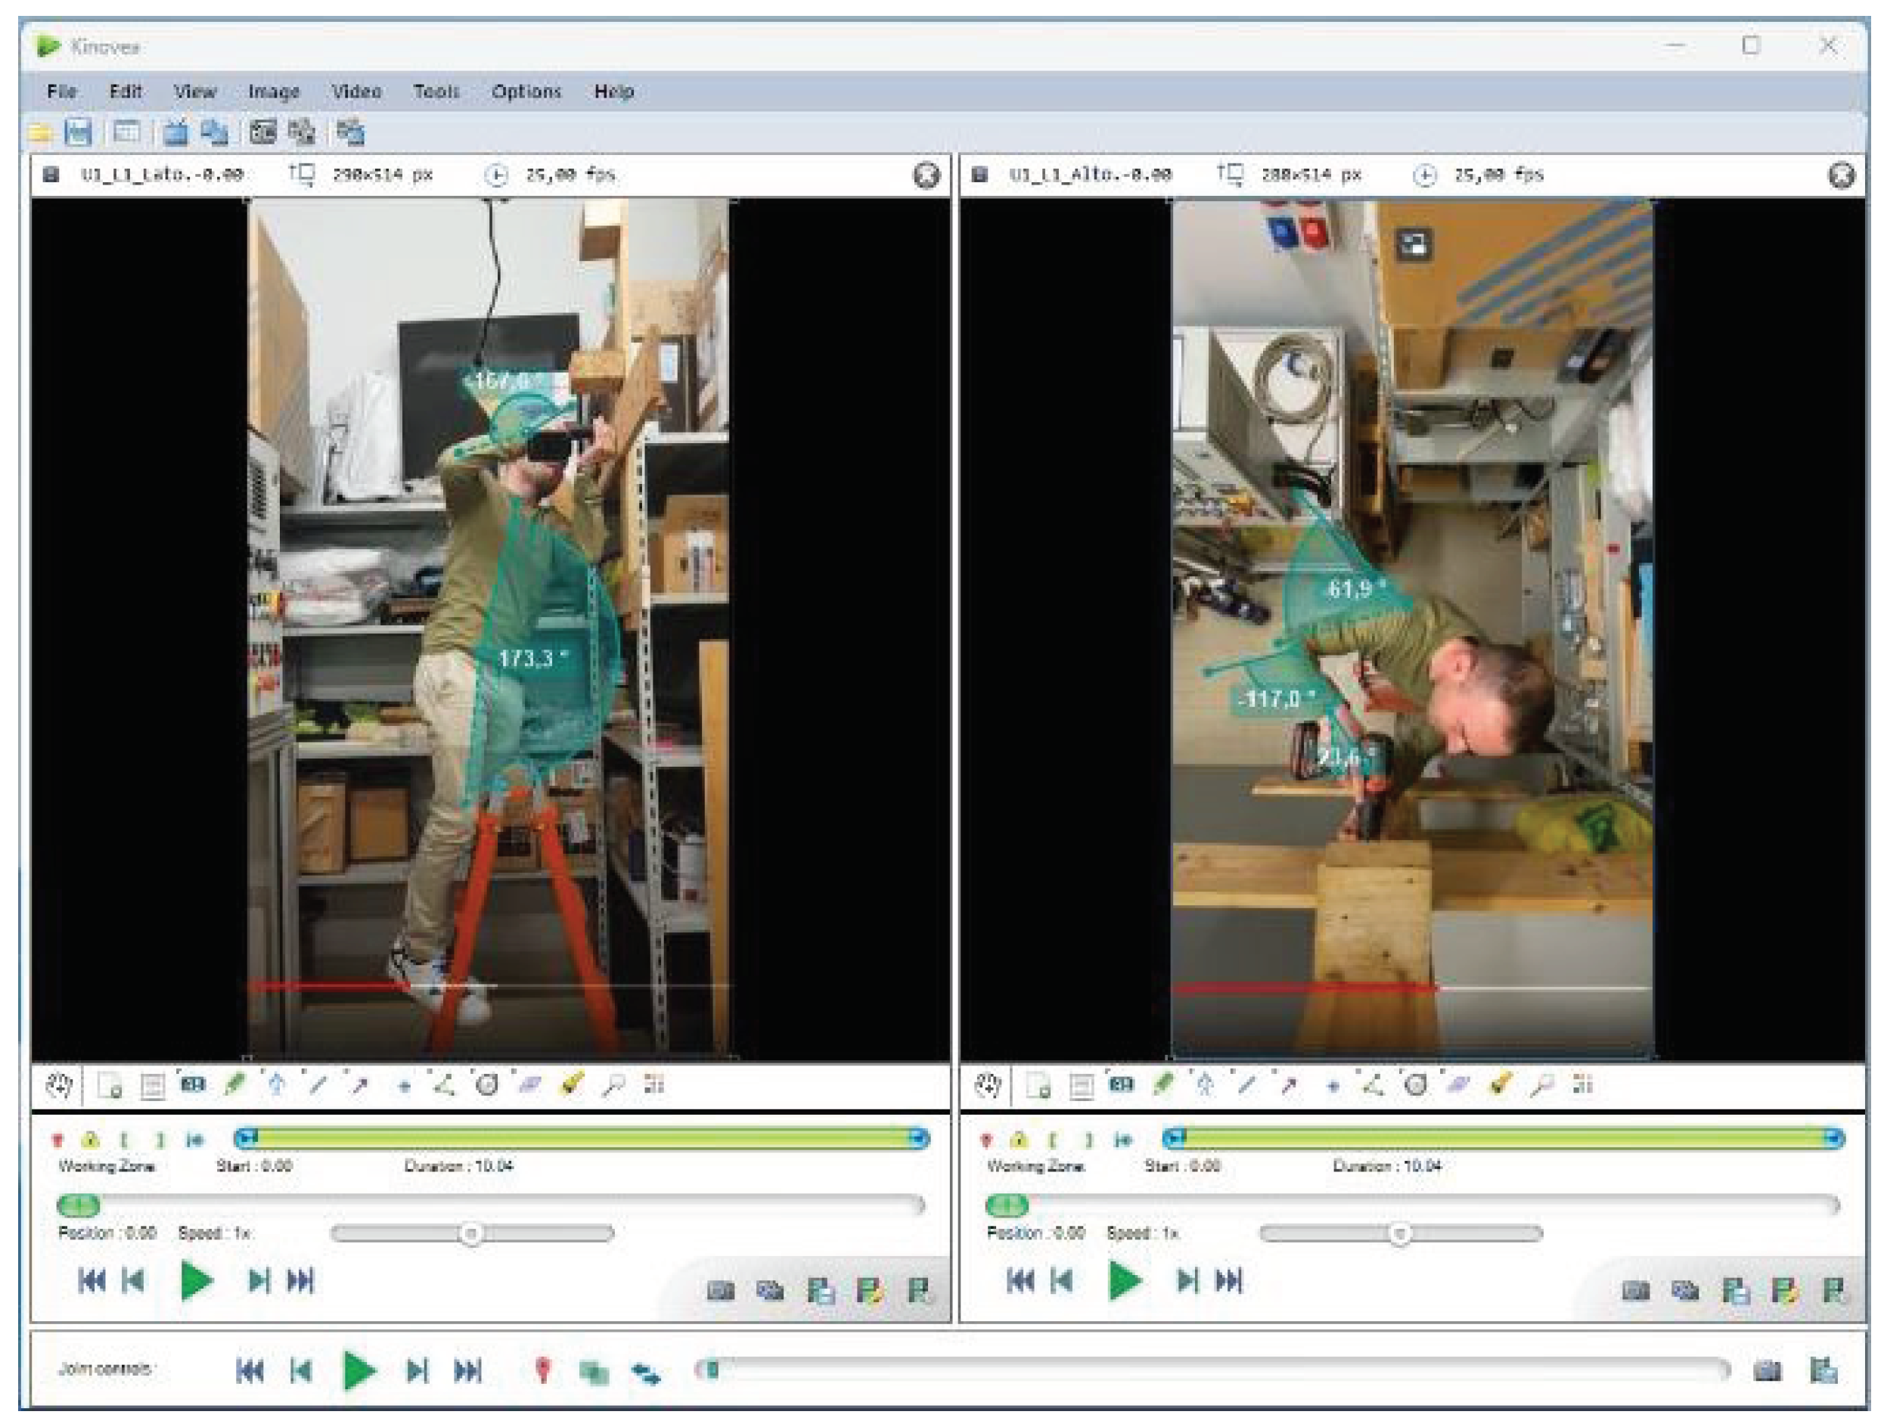Screen dimensions: 1884x1427
Task: Select the hand move tool in left player
Action: click(x=60, y=1086)
